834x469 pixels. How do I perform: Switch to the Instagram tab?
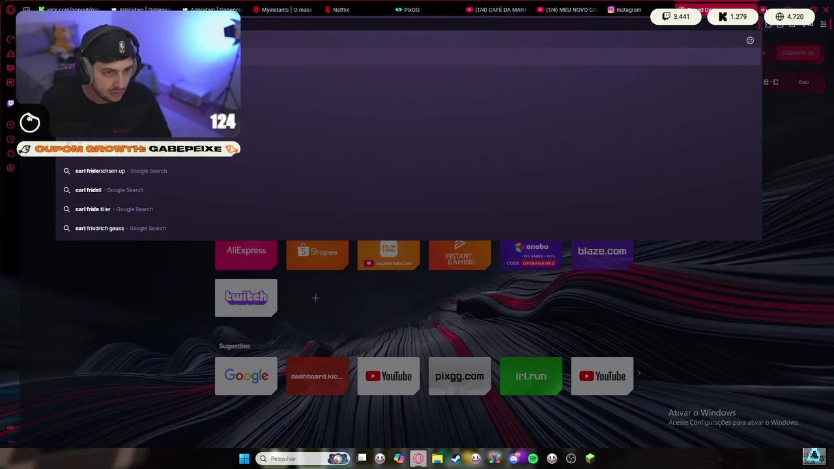click(x=624, y=10)
